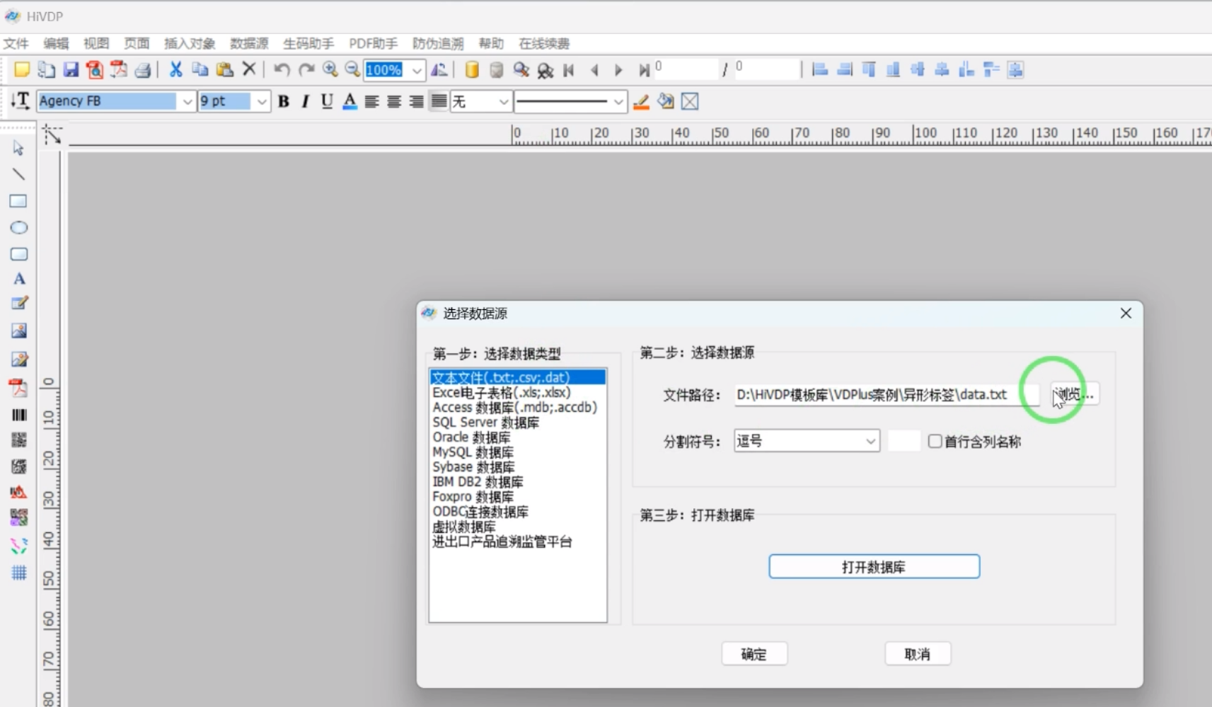Open the 数据源 menu
This screenshot has height=707, width=1212.
click(x=249, y=44)
